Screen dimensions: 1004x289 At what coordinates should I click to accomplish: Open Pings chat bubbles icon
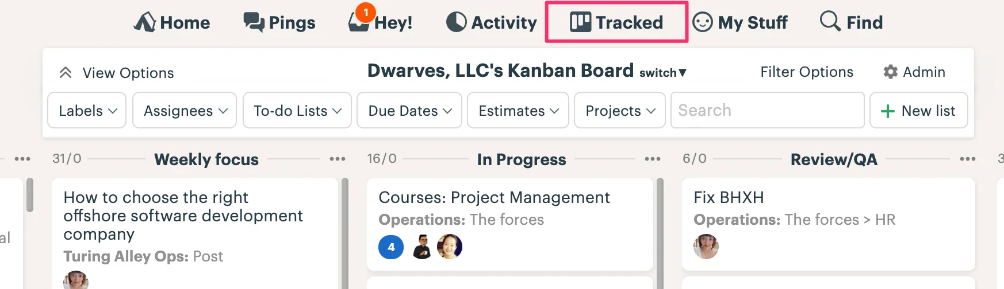tap(254, 22)
